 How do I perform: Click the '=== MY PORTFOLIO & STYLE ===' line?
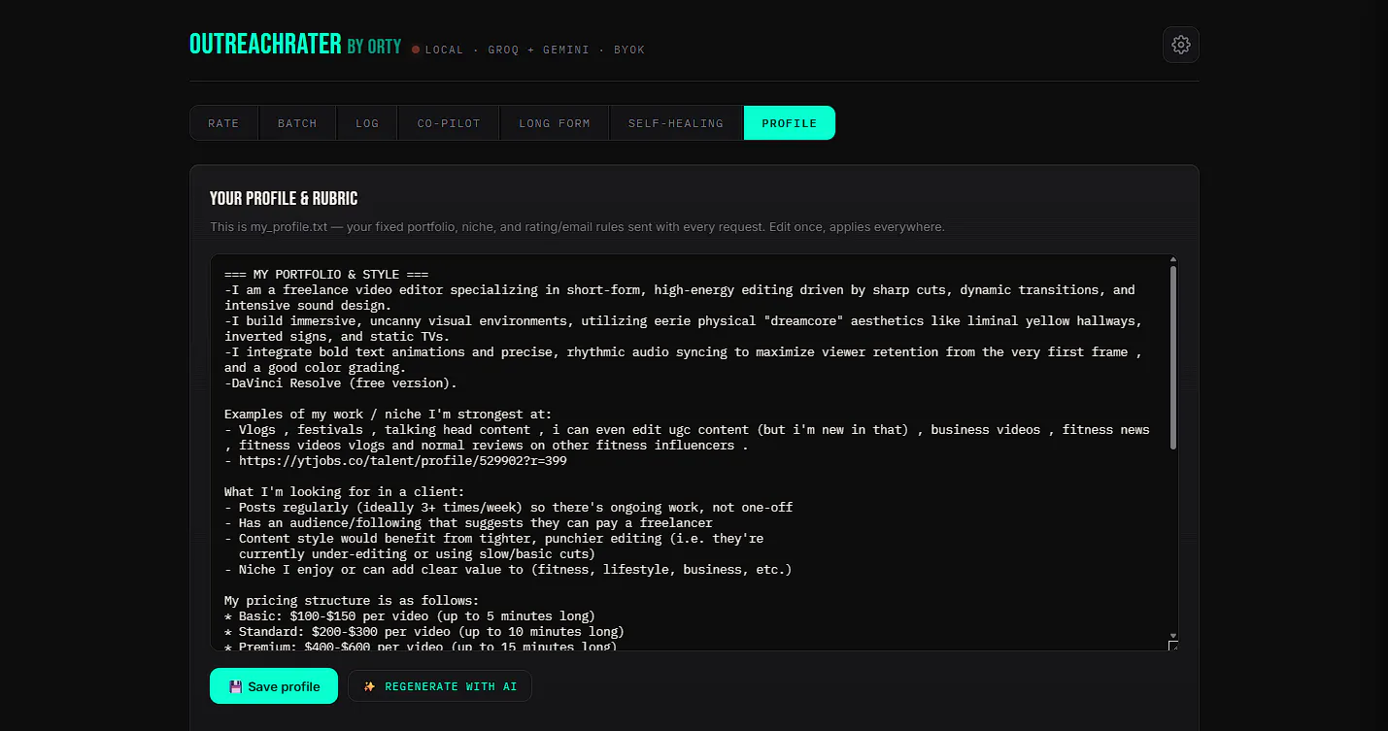click(x=326, y=275)
